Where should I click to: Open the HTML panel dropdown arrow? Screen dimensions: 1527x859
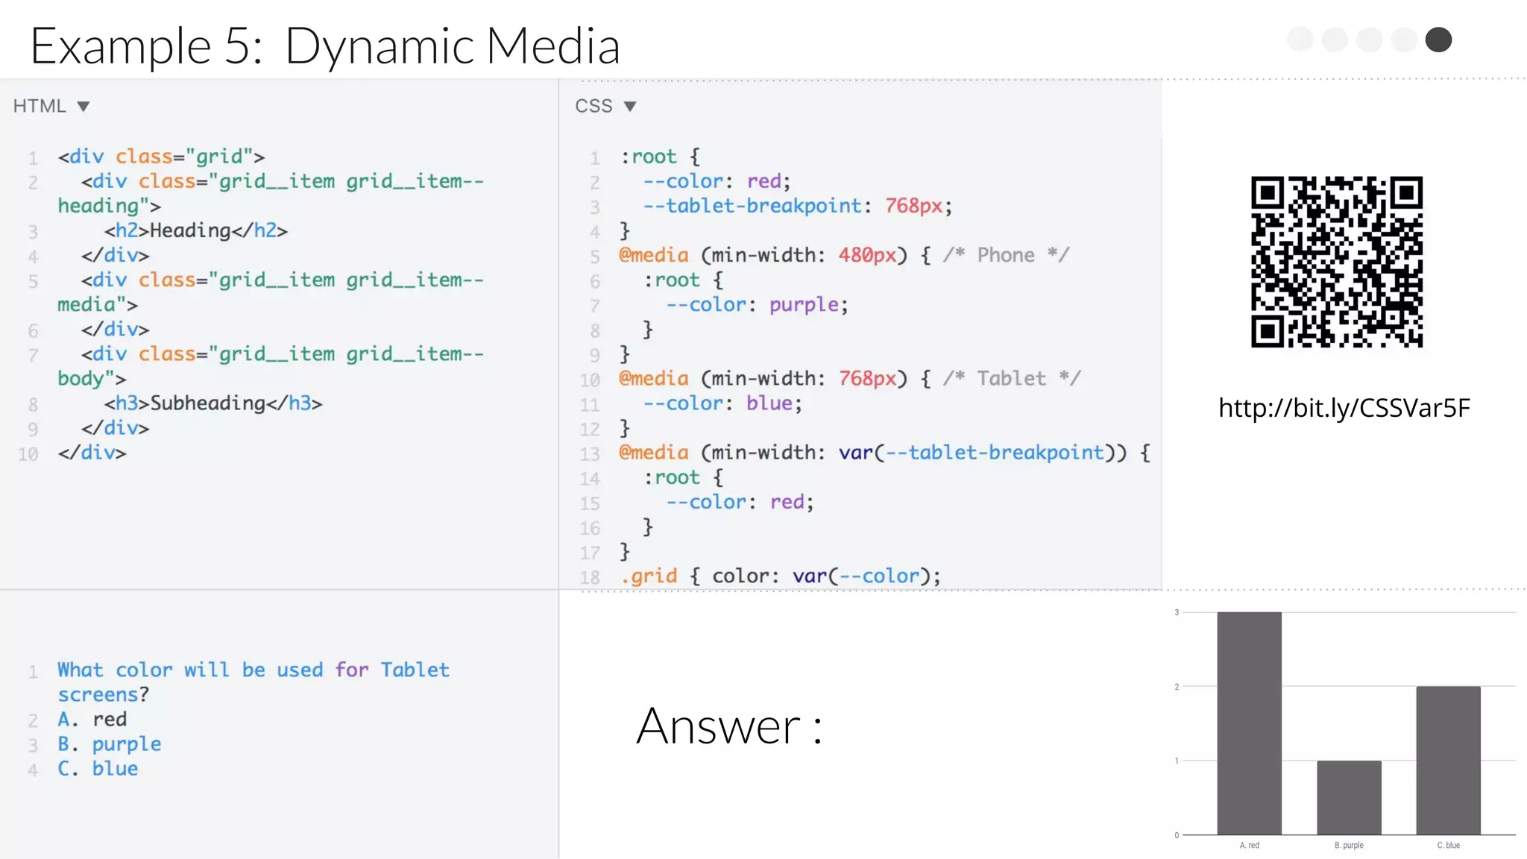[x=84, y=107]
